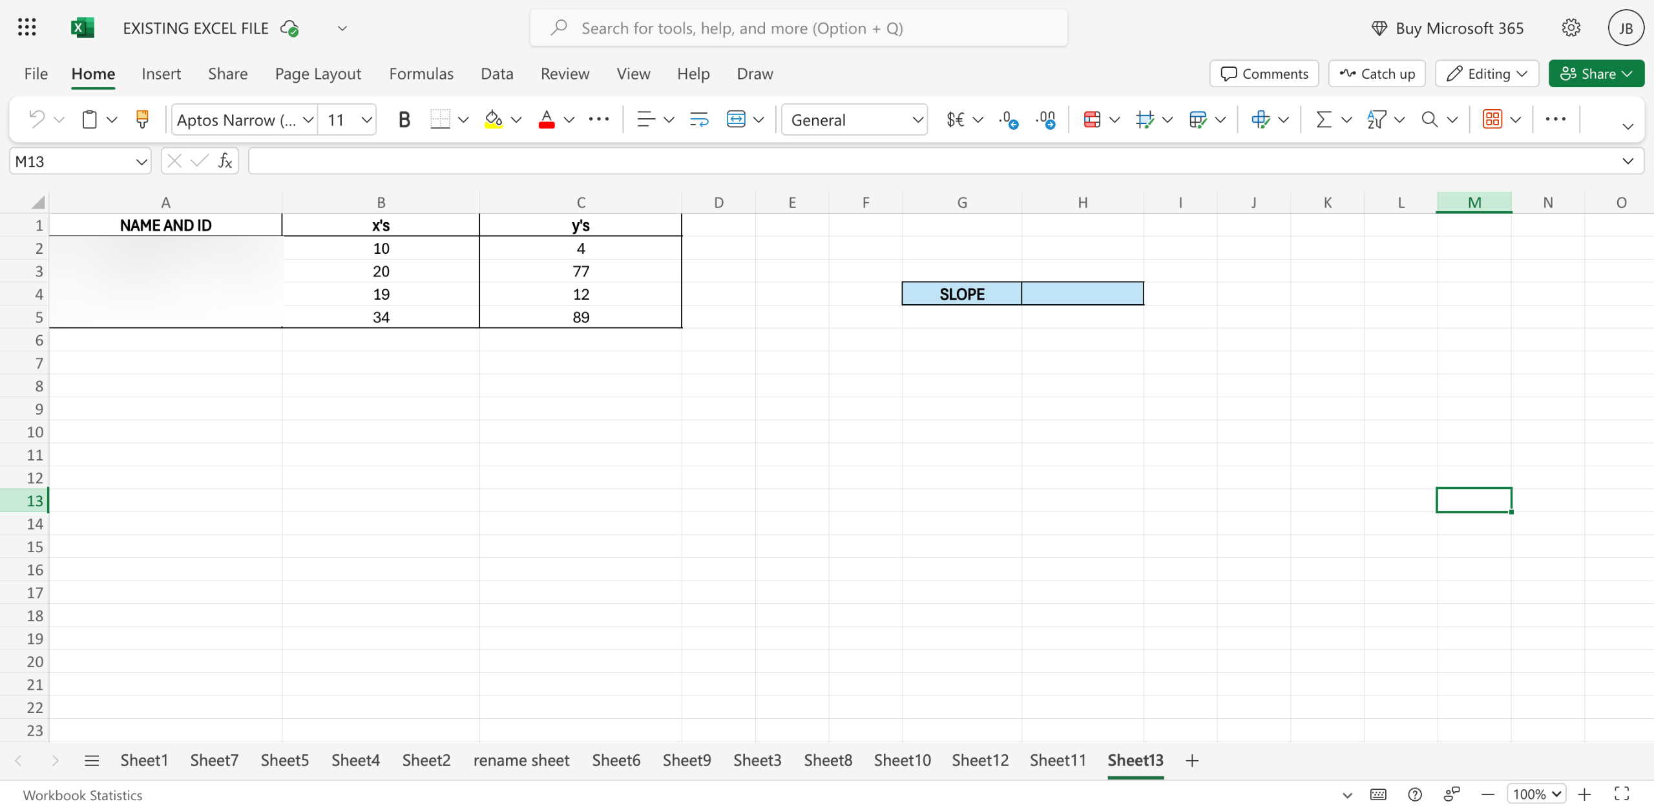Switch to the Sheet10 tab
1654x806 pixels.
click(902, 760)
